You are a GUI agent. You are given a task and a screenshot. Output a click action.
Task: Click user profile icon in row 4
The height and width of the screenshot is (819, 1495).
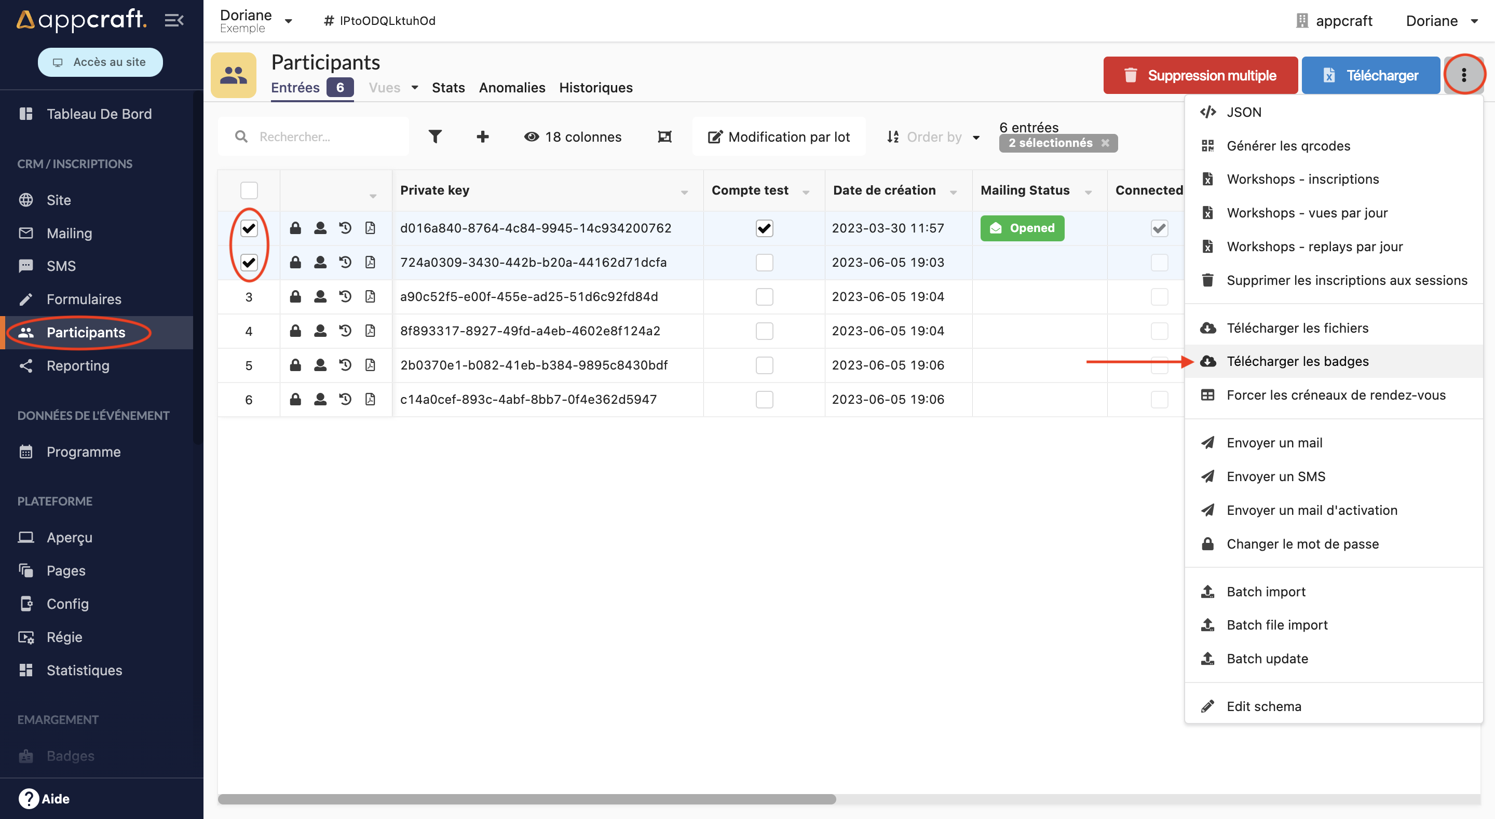click(x=320, y=331)
